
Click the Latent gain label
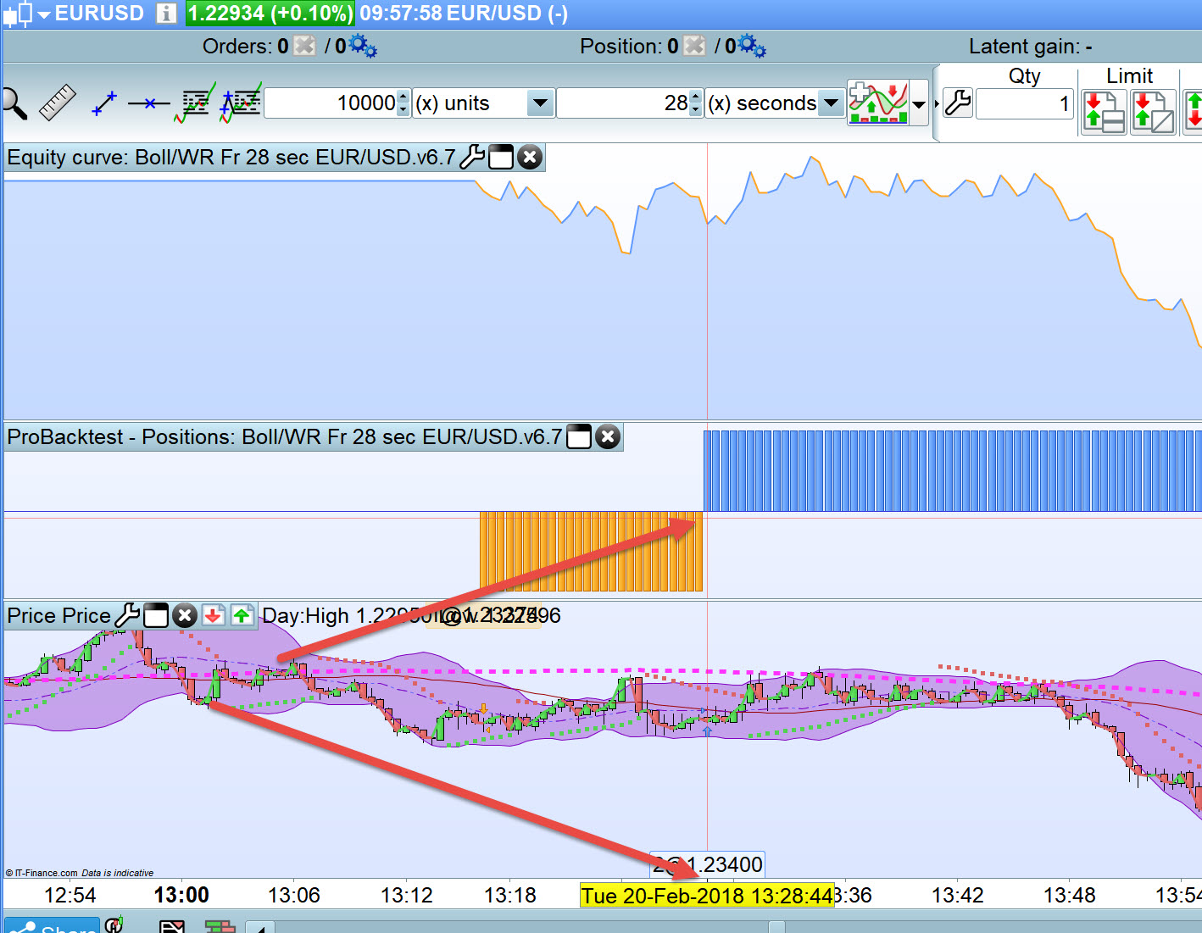pyautogui.click(x=1030, y=47)
